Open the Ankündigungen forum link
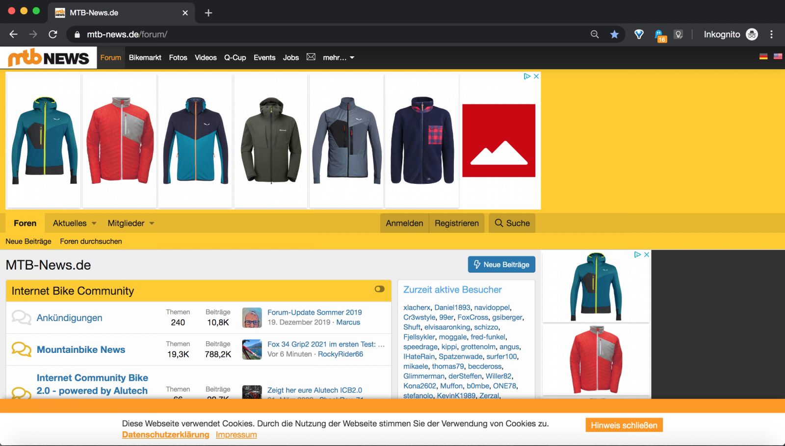This screenshot has width=785, height=446. [70, 318]
